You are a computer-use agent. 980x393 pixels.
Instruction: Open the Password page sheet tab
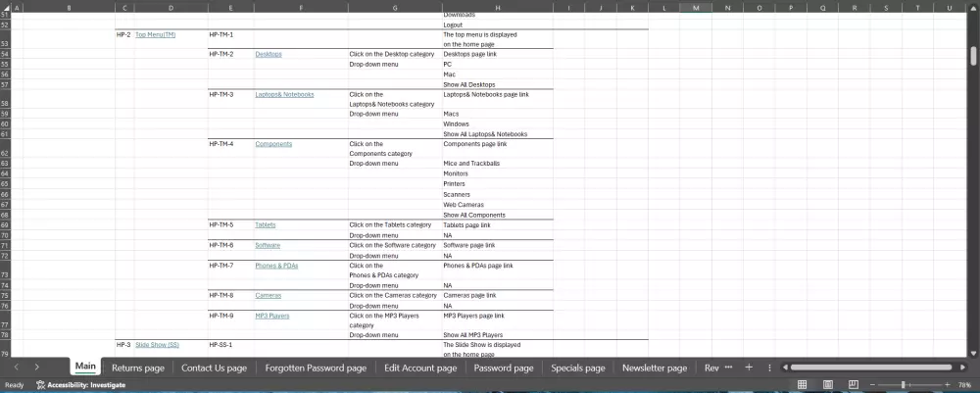504,368
